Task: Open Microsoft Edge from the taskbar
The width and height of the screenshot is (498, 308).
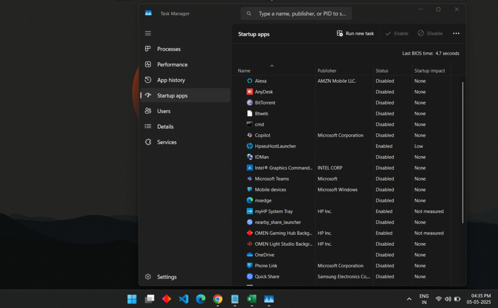Action: (x=201, y=299)
